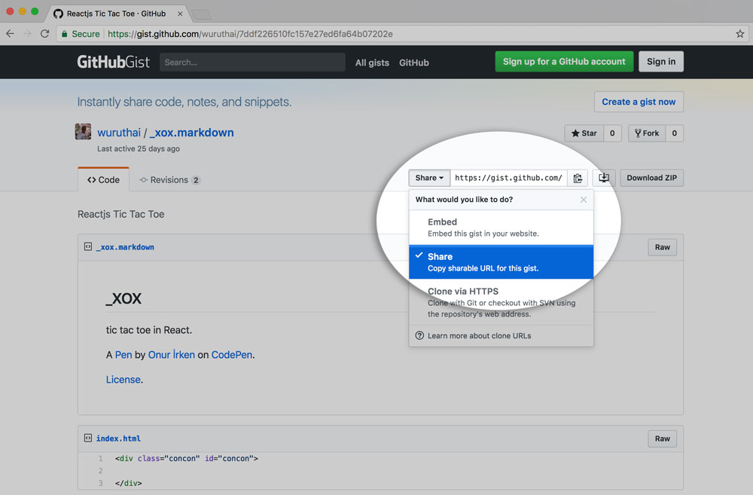Click the Download ZIP button
The height and width of the screenshot is (495, 753).
click(x=651, y=178)
